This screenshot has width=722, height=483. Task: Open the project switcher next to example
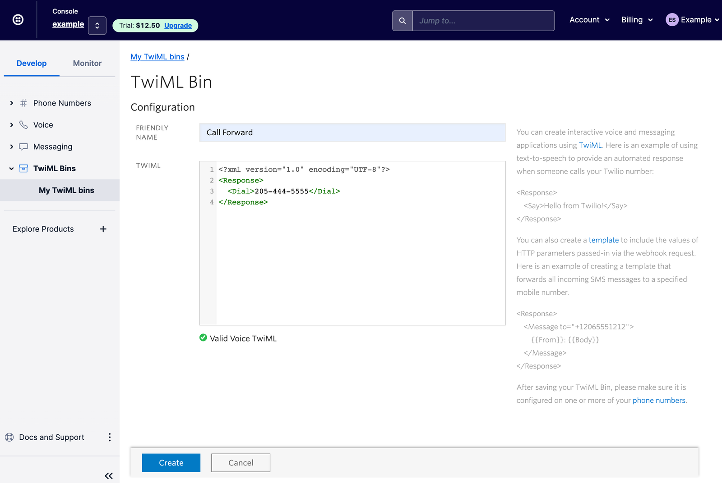[97, 25]
